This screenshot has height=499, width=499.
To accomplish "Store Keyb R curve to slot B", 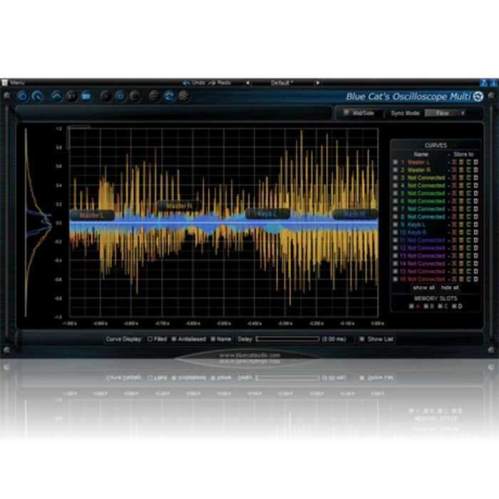I will point(461,232).
